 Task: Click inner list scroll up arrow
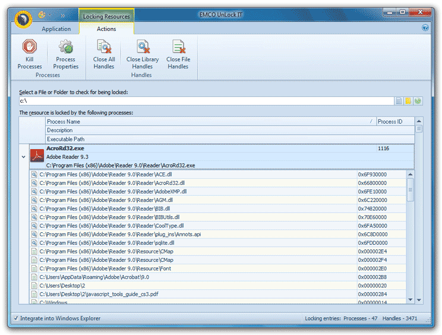click(x=410, y=175)
